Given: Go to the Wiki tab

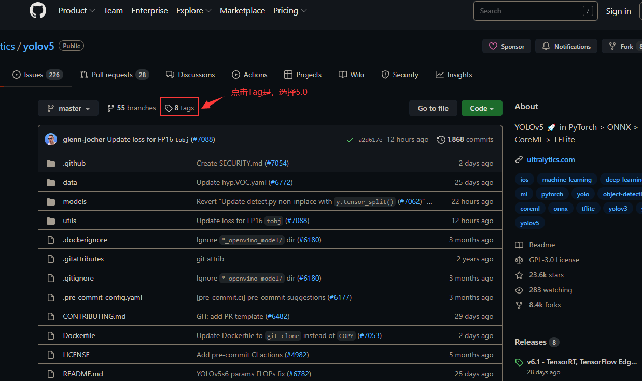Looking at the screenshot, I should [x=352, y=75].
